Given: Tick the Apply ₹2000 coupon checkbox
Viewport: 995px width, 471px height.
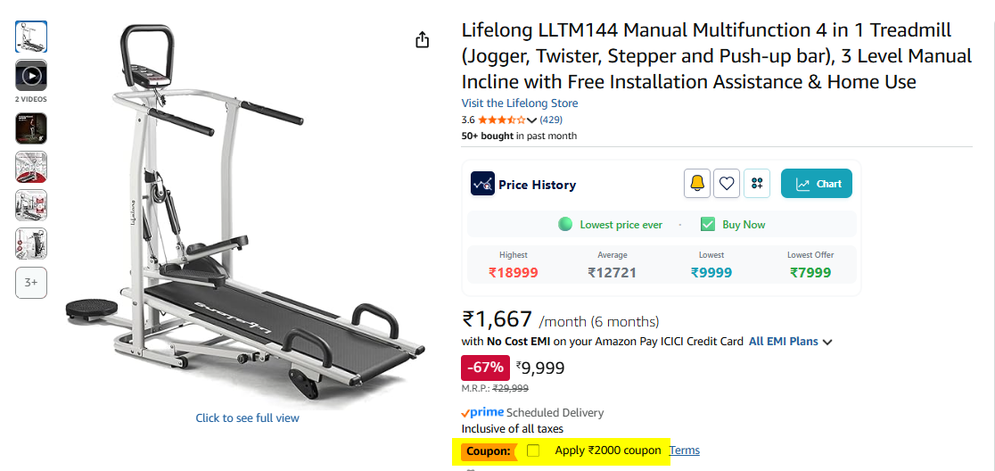Looking at the screenshot, I should (533, 450).
